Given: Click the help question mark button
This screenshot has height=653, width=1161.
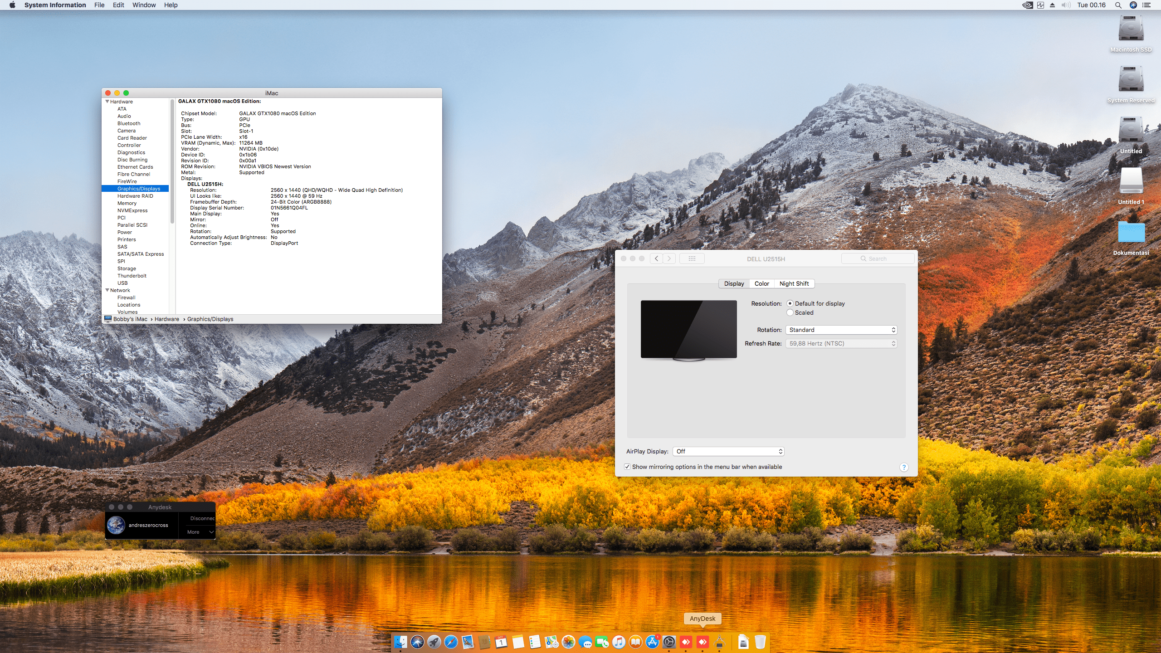Looking at the screenshot, I should [x=903, y=467].
